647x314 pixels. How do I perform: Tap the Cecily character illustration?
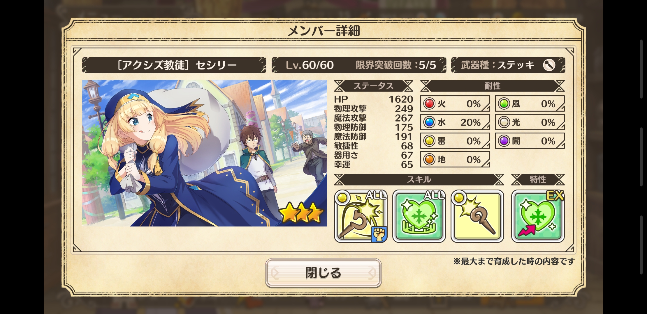coord(204,153)
